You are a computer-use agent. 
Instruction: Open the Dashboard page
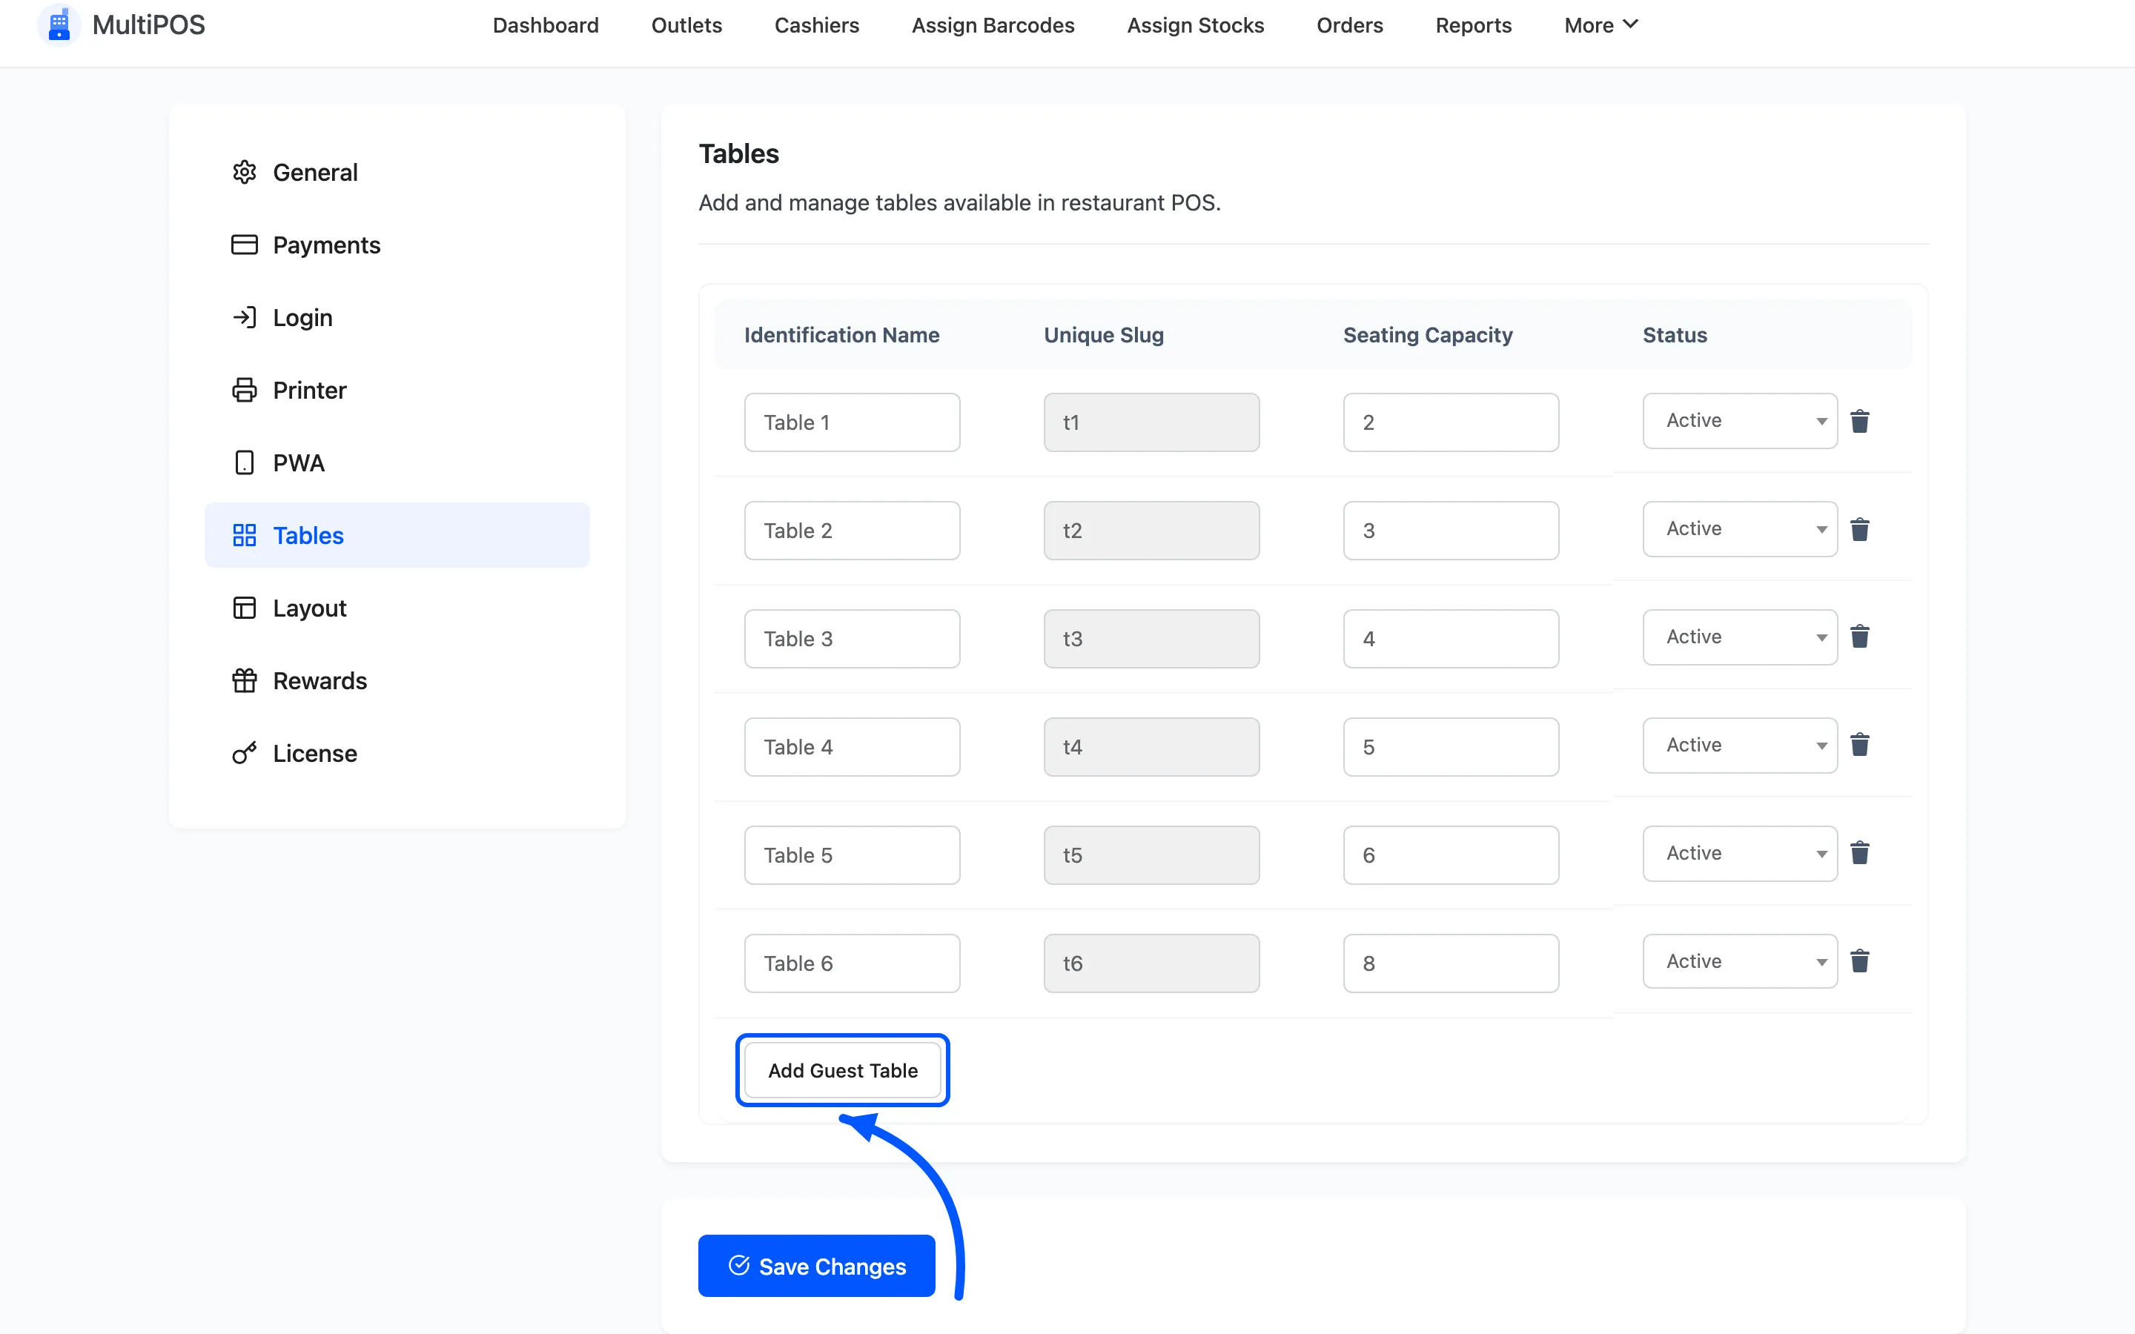(x=545, y=24)
